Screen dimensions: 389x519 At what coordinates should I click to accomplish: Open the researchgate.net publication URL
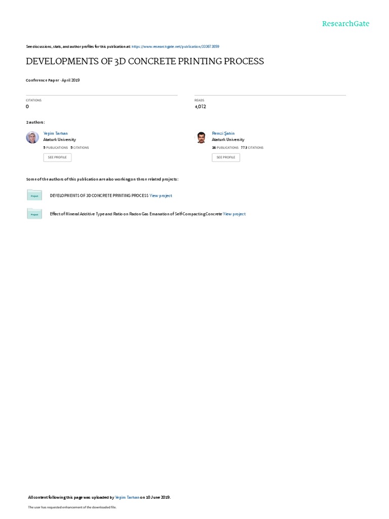pos(175,47)
